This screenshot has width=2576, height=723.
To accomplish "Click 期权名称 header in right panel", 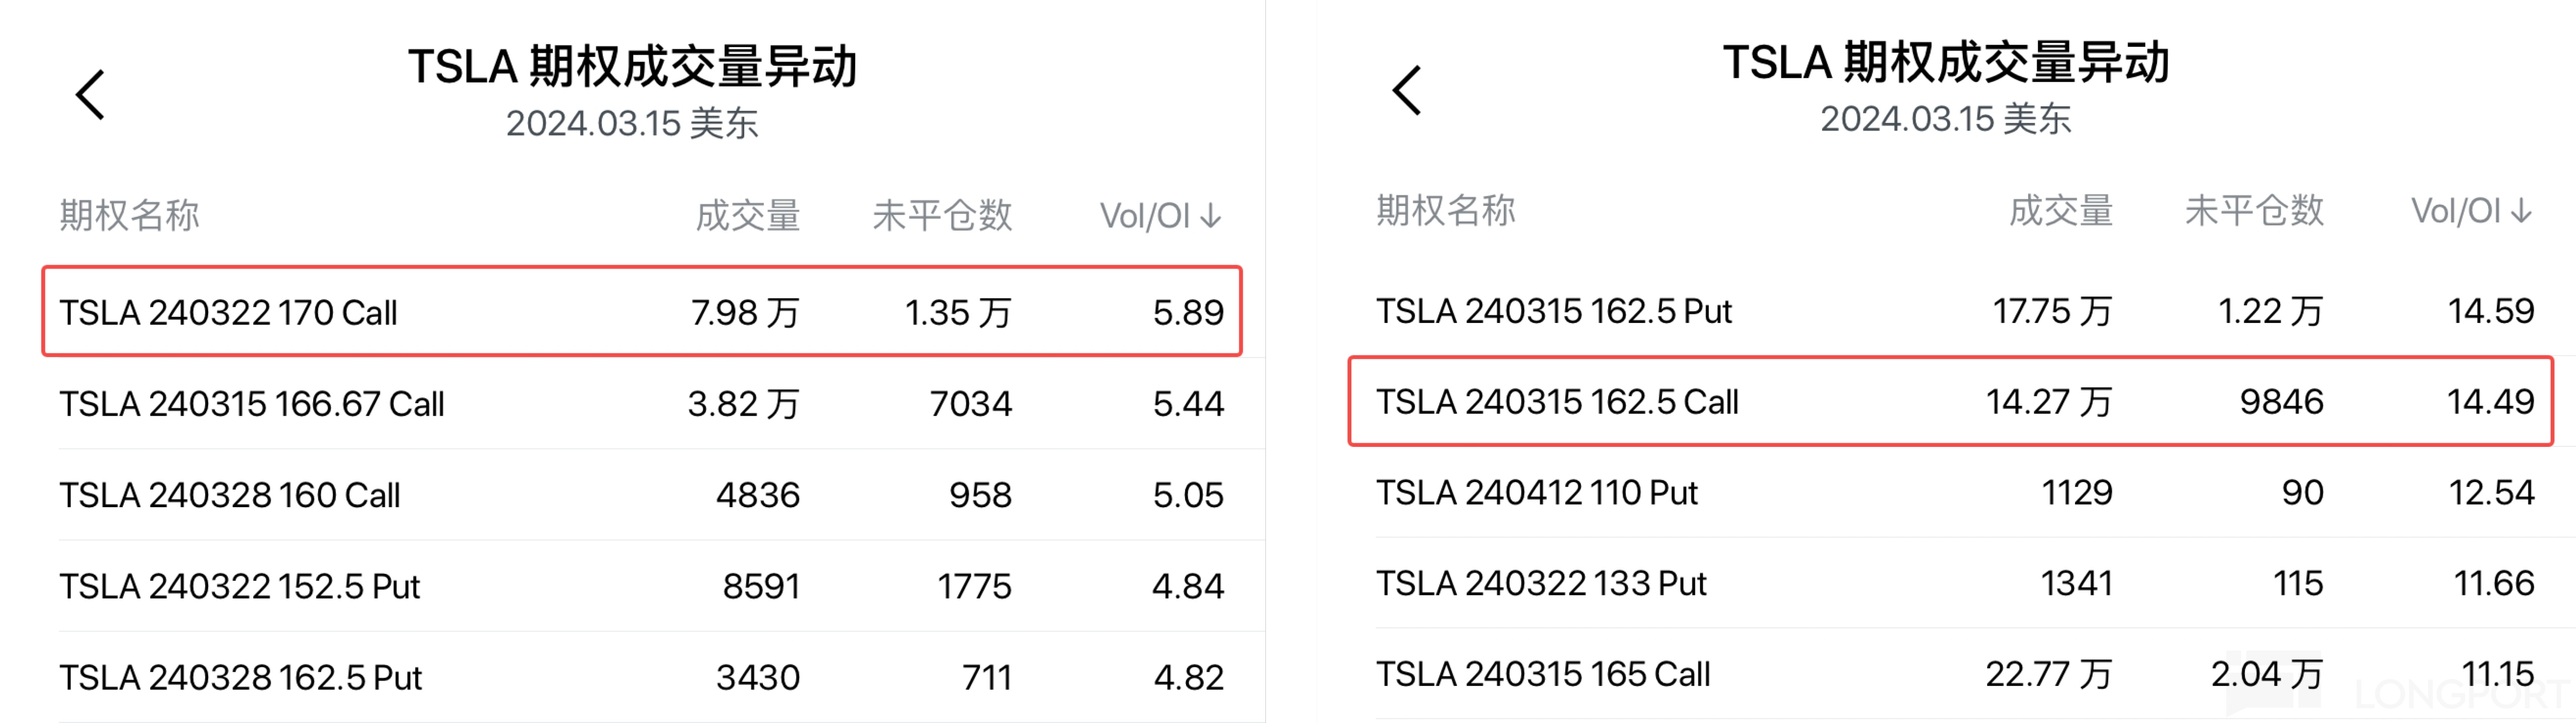I will click(x=1446, y=211).
